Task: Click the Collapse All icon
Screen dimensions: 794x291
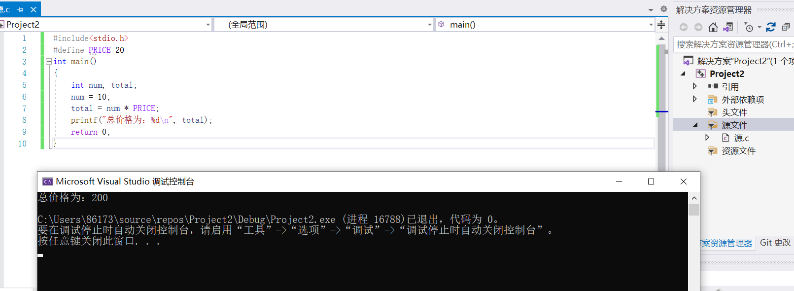Action: pos(786,27)
